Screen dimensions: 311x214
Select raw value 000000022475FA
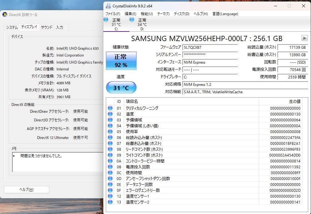[285, 138]
